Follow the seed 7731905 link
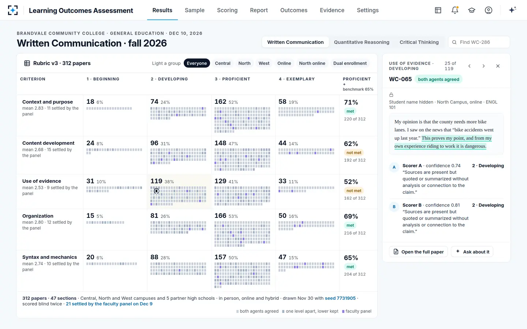Image resolution: width=527 pixels, height=329 pixels. [340, 298]
